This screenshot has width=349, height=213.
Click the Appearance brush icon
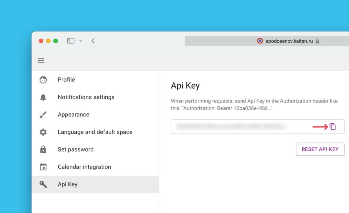click(x=43, y=115)
